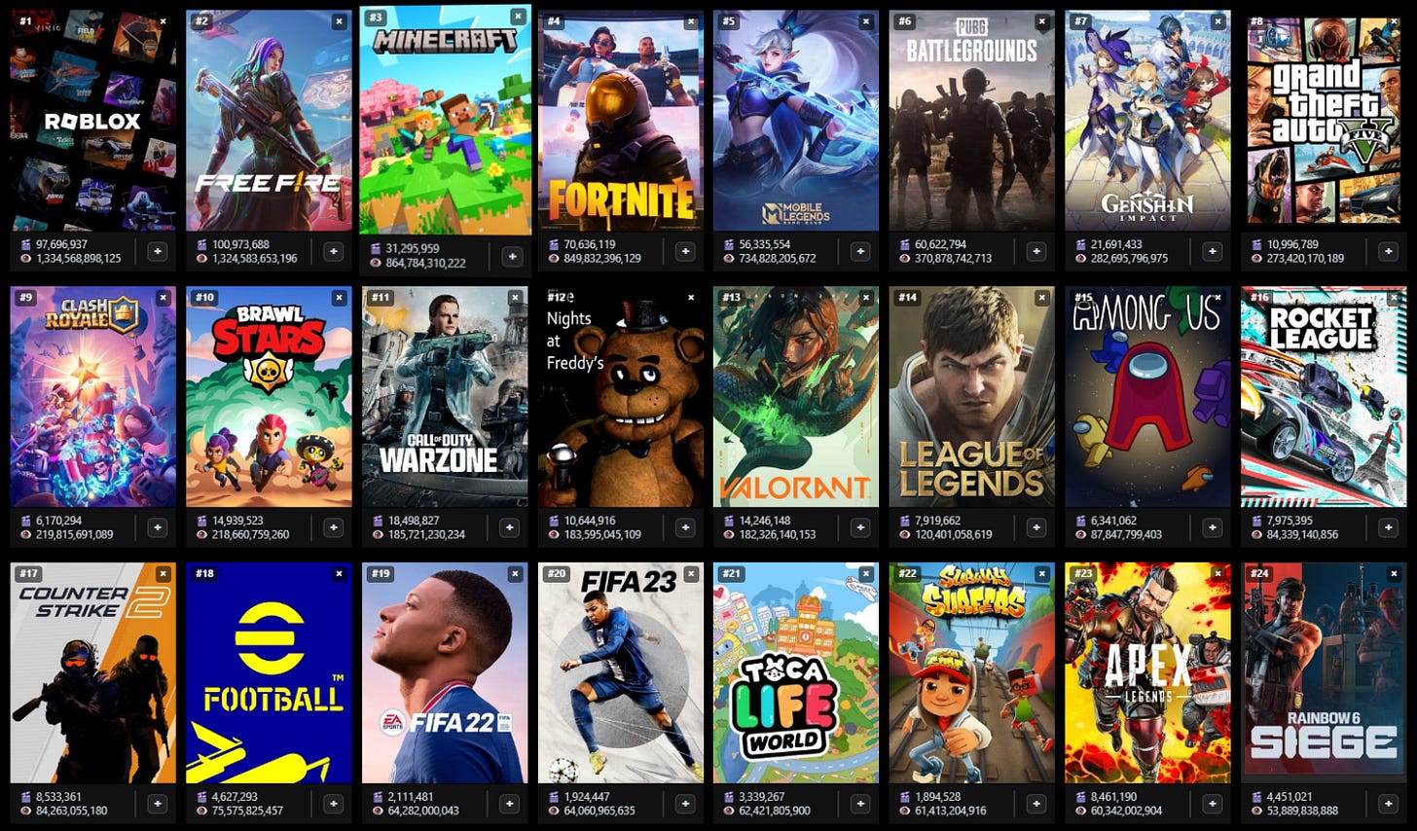
Task: Click the X on the Fortnite card
Action: [x=691, y=21]
